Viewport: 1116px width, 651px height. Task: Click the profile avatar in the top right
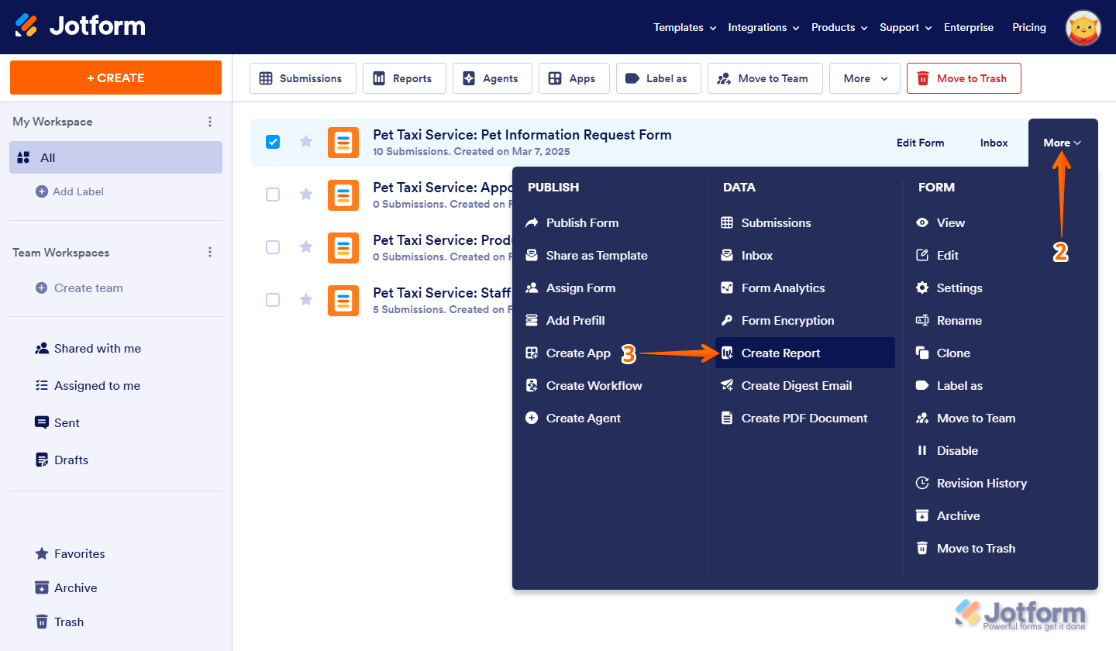(x=1083, y=27)
